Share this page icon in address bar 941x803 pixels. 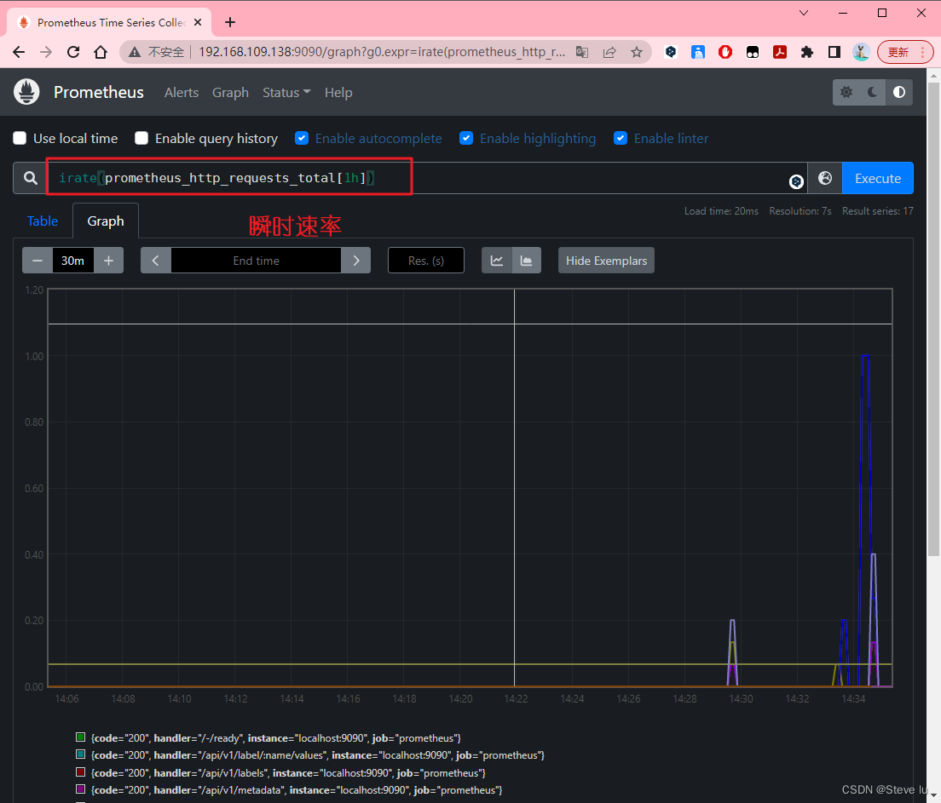[609, 52]
